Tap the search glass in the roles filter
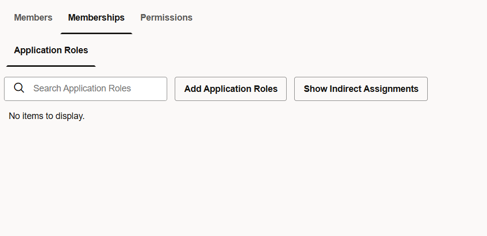The width and height of the screenshot is (487, 236). click(x=19, y=88)
